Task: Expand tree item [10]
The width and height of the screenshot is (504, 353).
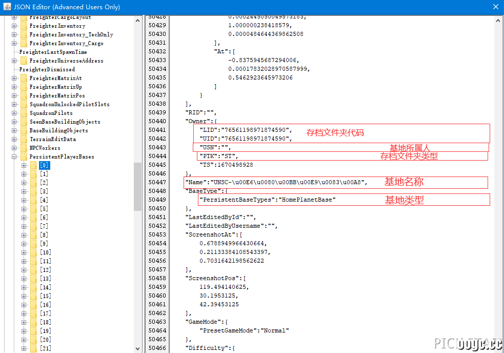Action: click(x=24, y=252)
